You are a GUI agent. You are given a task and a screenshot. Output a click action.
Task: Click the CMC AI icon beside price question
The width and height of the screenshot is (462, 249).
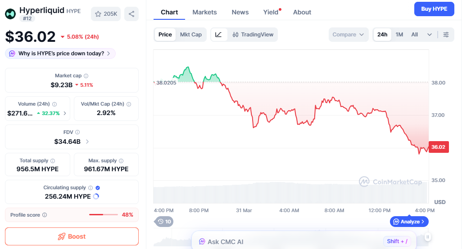click(12, 53)
